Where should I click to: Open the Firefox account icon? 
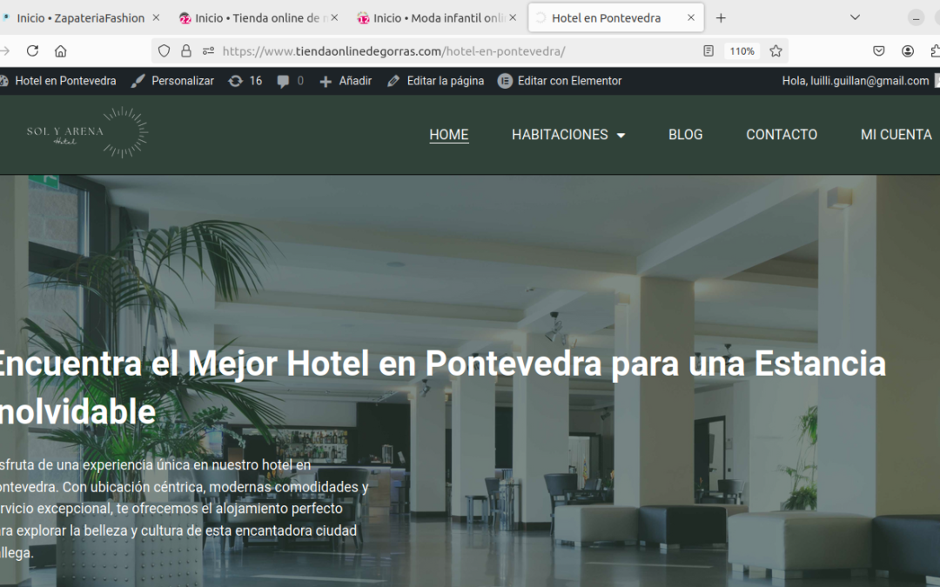(908, 51)
